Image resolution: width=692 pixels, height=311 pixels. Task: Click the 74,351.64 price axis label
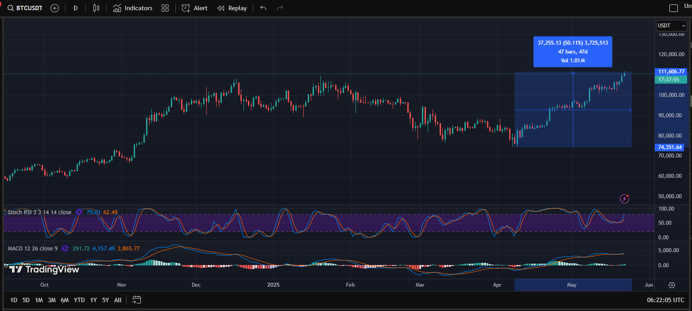click(x=669, y=147)
